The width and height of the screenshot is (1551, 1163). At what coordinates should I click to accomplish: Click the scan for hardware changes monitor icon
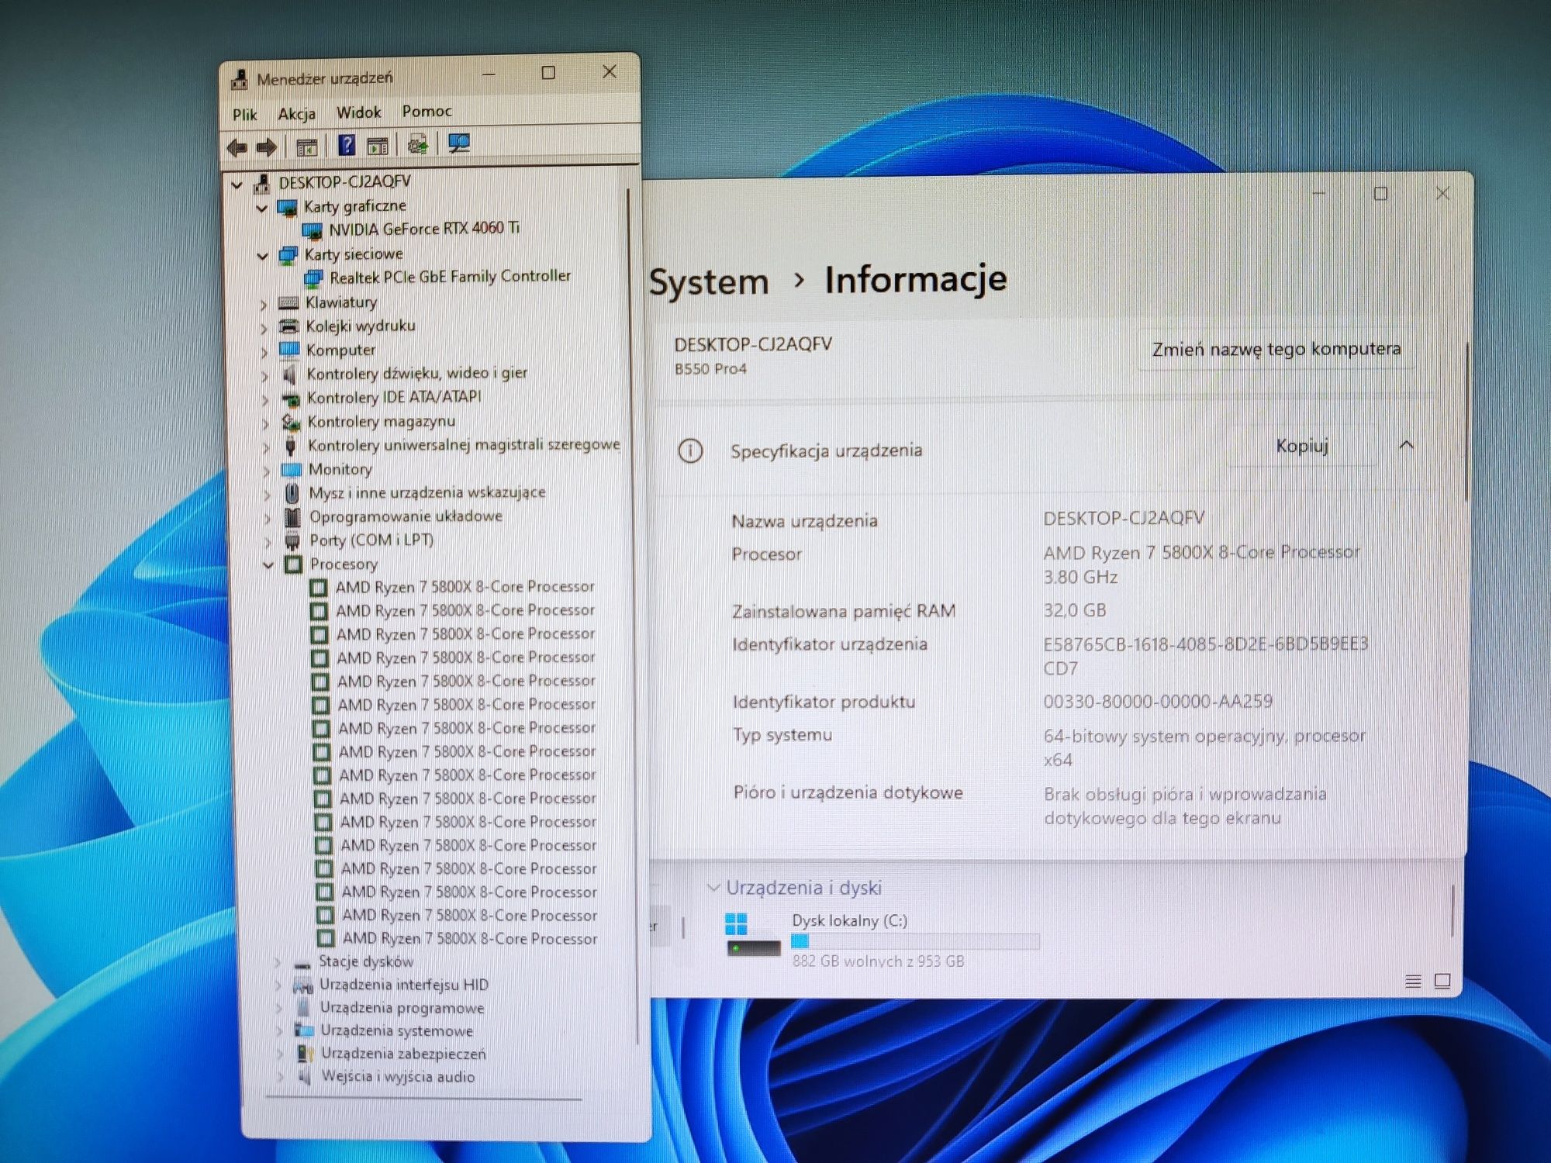pos(459,143)
